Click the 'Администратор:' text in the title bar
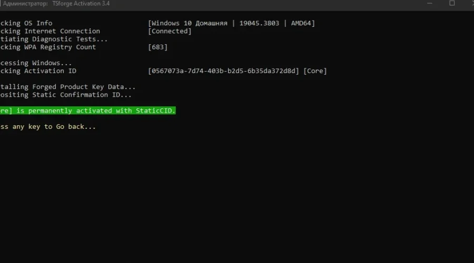The height and width of the screenshot is (263, 474). point(26,3)
